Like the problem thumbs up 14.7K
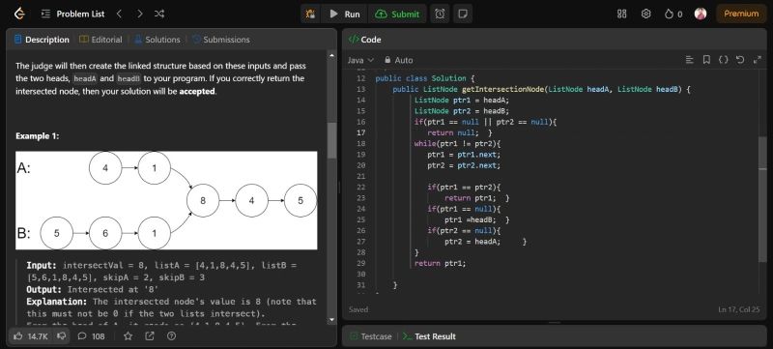The height and width of the screenshot is (349, 773). pyautogui.click(x=31, y=336)
